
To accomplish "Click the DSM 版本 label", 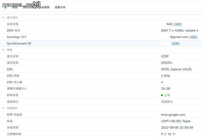I will tap(13, 31).
